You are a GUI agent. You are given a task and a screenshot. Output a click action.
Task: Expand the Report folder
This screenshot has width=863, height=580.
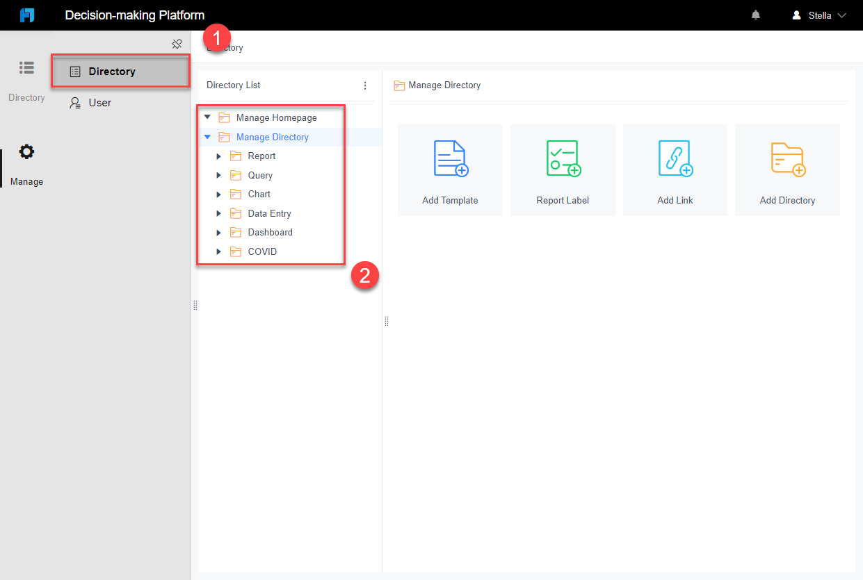(x=219, y=156)
